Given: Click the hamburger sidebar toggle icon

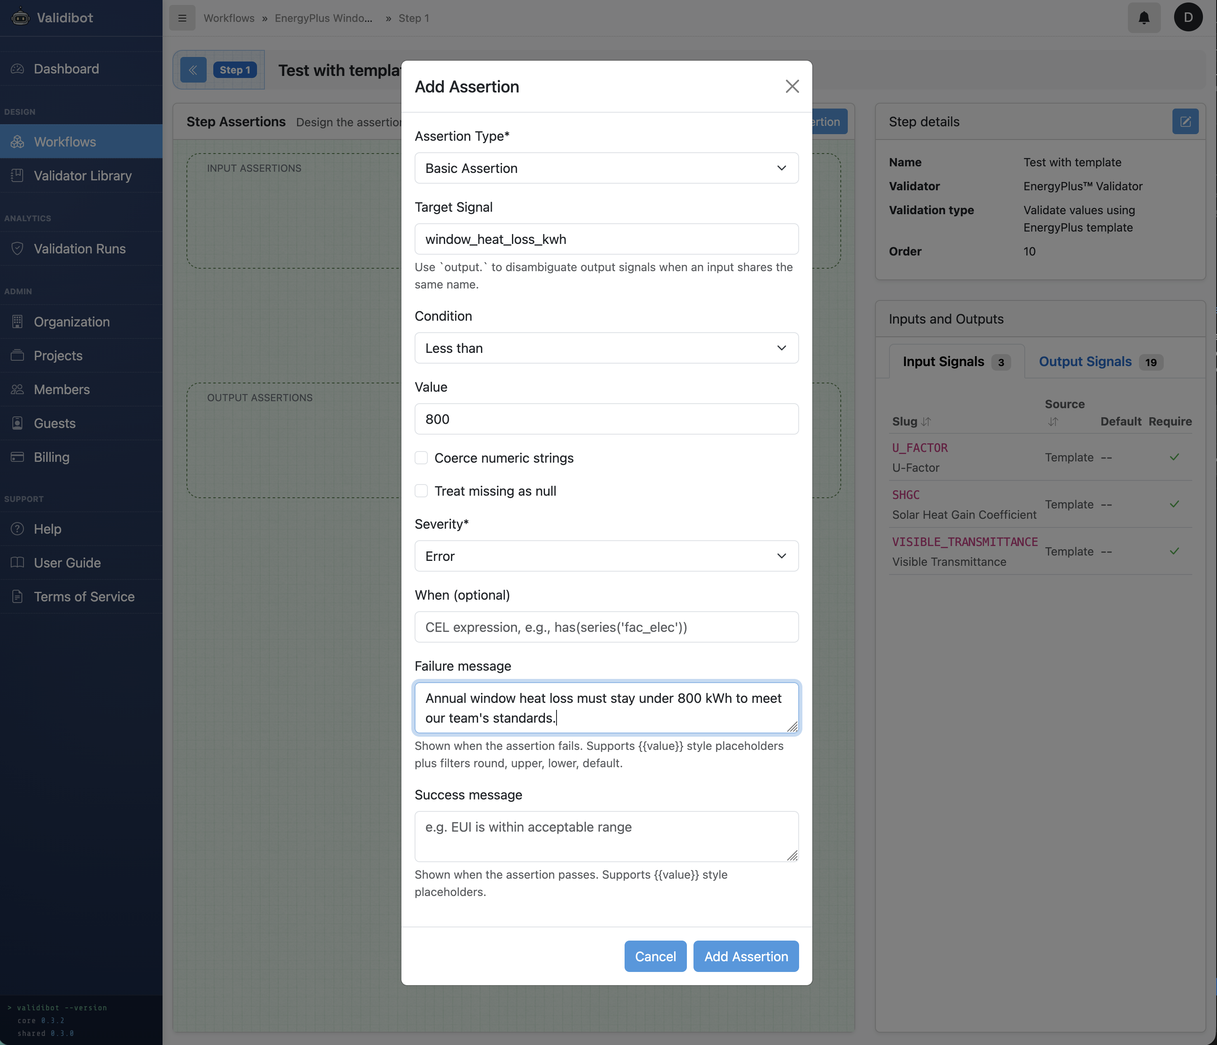Looking at the screenshot, I should point(182,18).
